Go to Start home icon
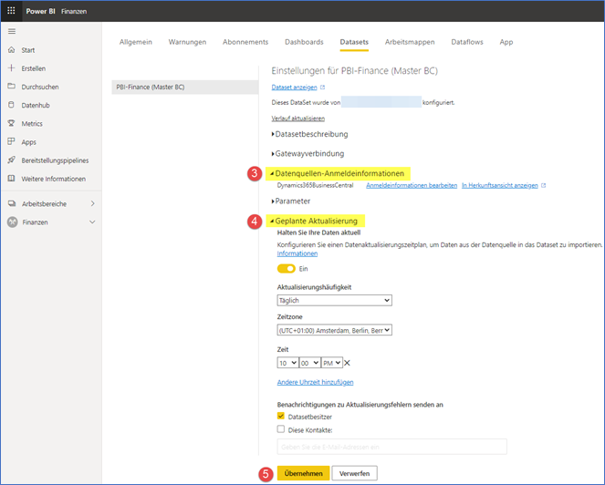605x485 pixels. (x=11, y=50)
